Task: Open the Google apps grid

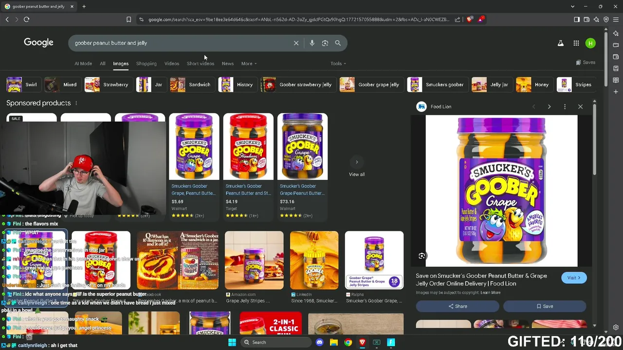Action: click(x=576, y=43)
